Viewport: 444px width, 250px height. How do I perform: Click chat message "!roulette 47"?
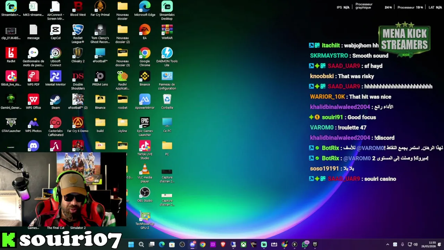coord(352,127)
